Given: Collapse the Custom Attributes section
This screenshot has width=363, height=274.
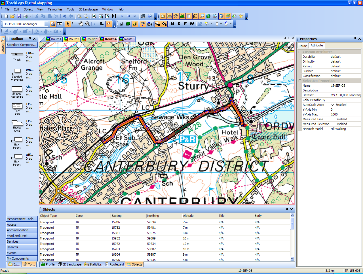Looking at the screenshot, I should 300,52.
